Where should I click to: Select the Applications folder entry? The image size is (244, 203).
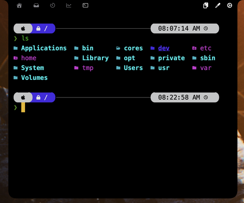click(x=40, y=48)
